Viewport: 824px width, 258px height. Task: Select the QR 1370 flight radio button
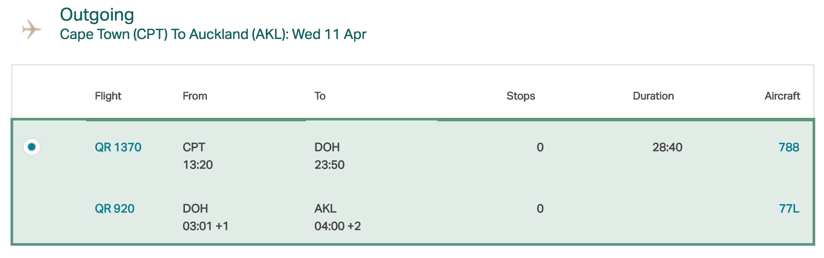point(32,147)
